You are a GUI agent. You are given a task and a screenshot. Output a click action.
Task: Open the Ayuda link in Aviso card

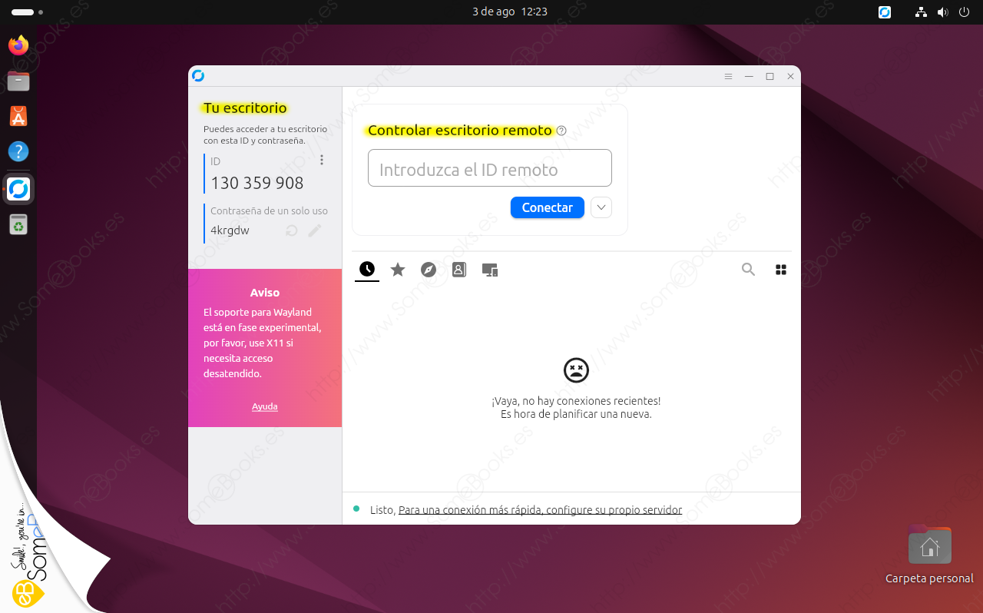[x=265, y=406]
